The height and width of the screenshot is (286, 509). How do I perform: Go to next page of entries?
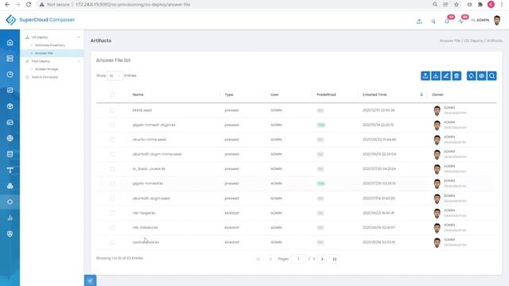322,259
